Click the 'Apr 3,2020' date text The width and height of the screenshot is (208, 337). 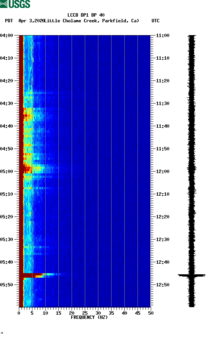31,21
